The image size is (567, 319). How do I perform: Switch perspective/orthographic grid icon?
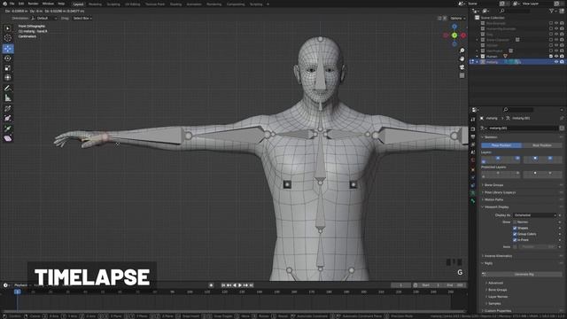point(462,75)
